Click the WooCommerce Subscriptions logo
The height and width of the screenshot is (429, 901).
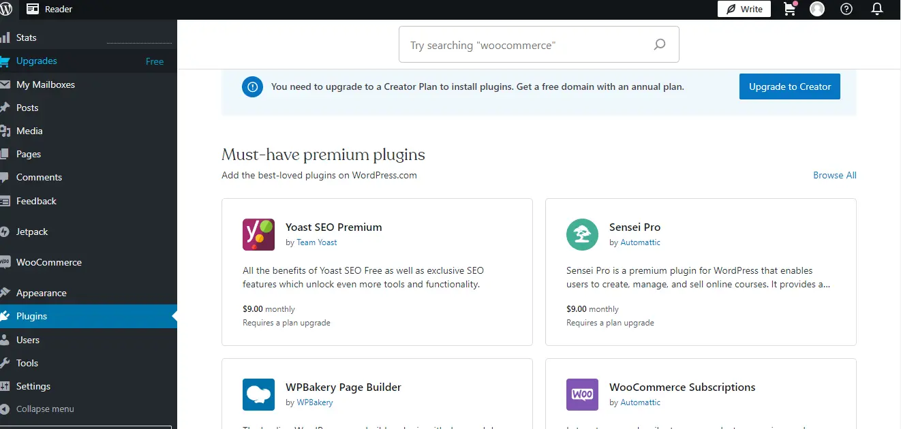click(x=582, y=394)
